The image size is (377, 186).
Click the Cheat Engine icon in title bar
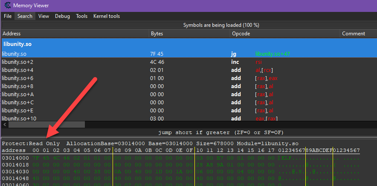[7, 6]
